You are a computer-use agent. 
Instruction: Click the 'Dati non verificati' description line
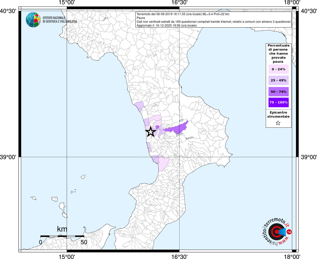[x=214, y=22]
